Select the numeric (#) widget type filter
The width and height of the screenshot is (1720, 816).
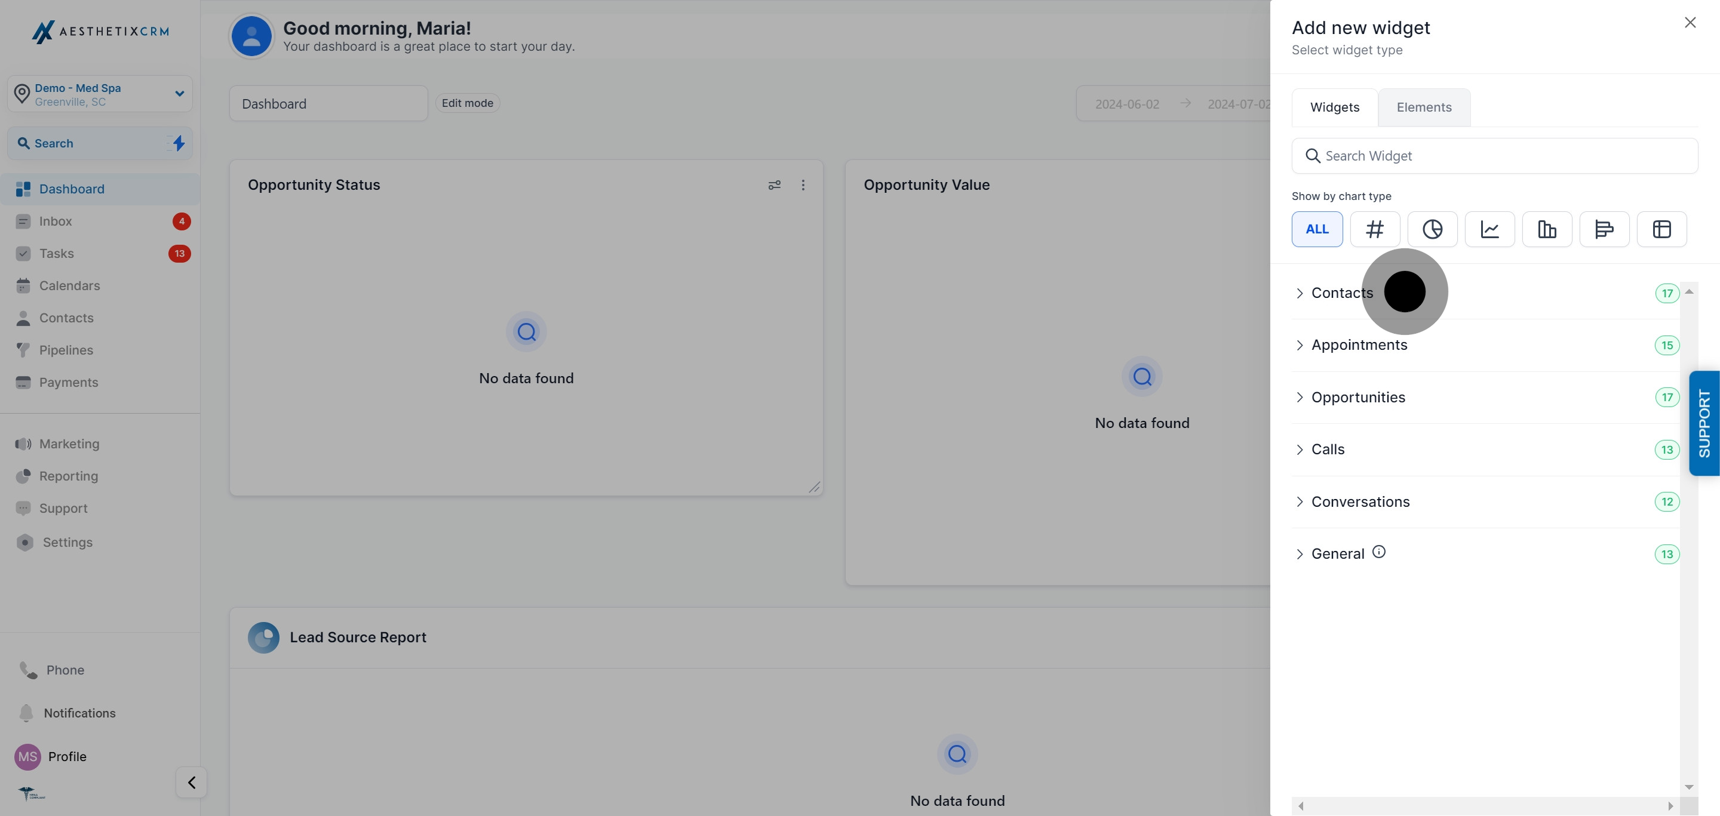pos(1375,229)
